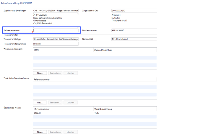The width and height of the screenshot is (224, 140).
Task: Click Referenznummer column header in Transitverfahren table
Action: click(x=95, y=79)
